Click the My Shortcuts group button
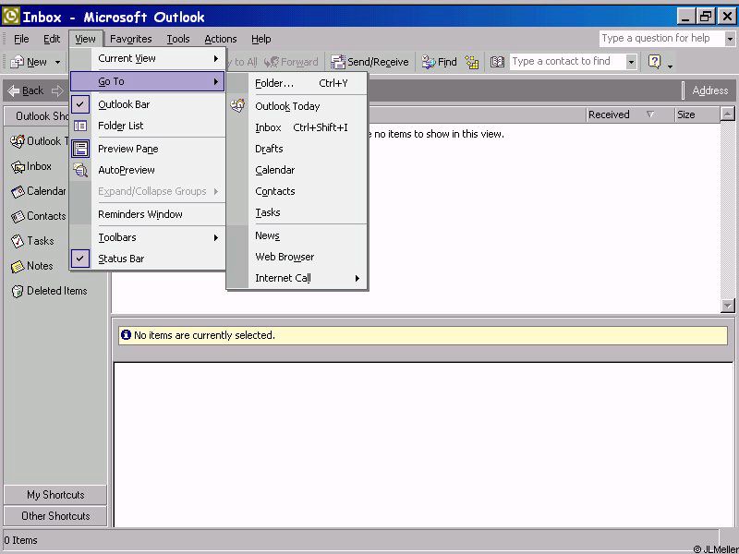 (x=55, y=495)
